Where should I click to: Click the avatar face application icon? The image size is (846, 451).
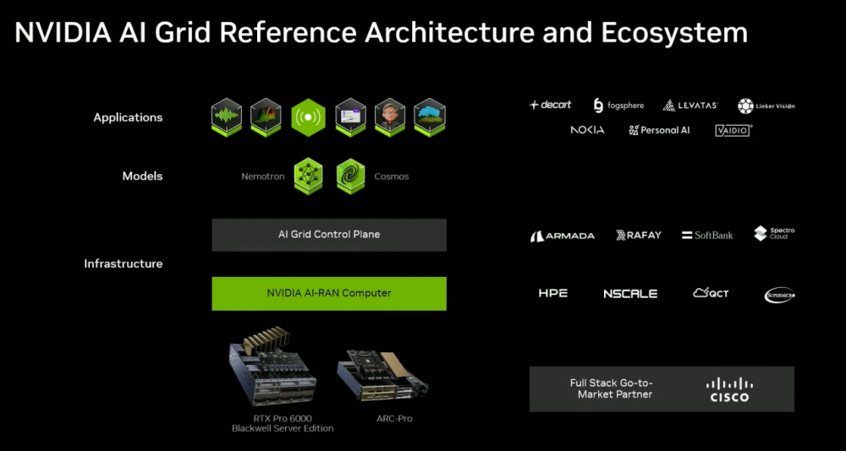(391, 117)
